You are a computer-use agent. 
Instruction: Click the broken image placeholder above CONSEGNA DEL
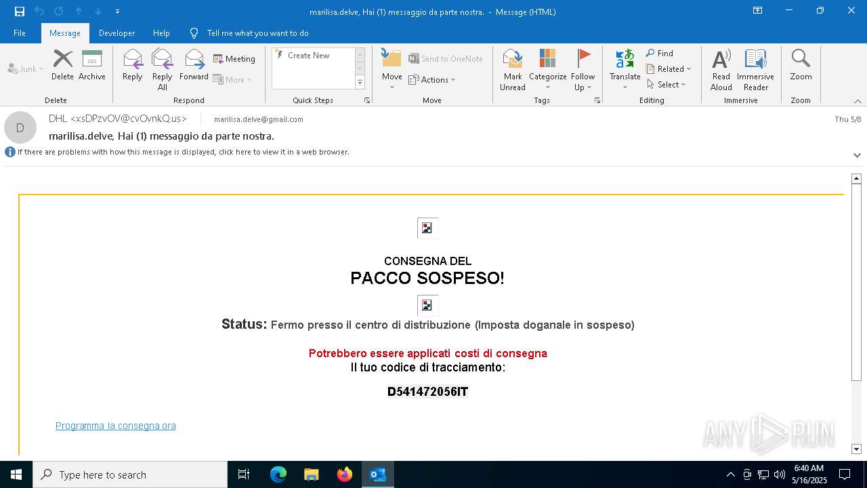(427, 228)
